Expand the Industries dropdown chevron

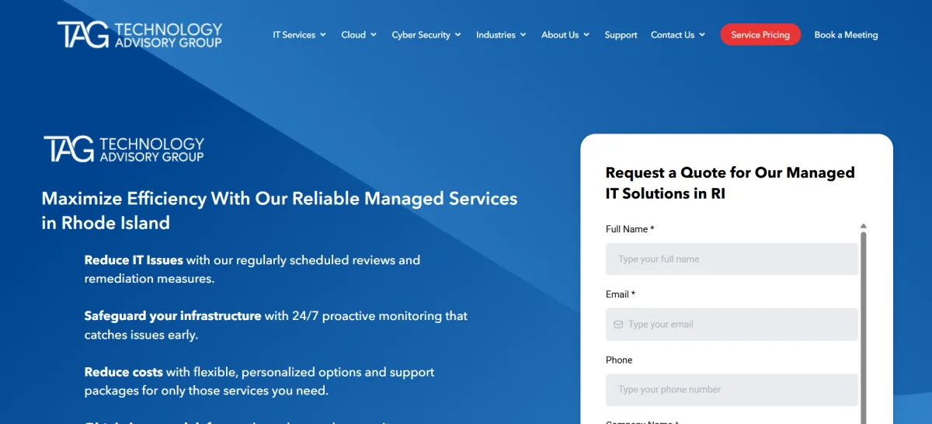tap(523, 35)
